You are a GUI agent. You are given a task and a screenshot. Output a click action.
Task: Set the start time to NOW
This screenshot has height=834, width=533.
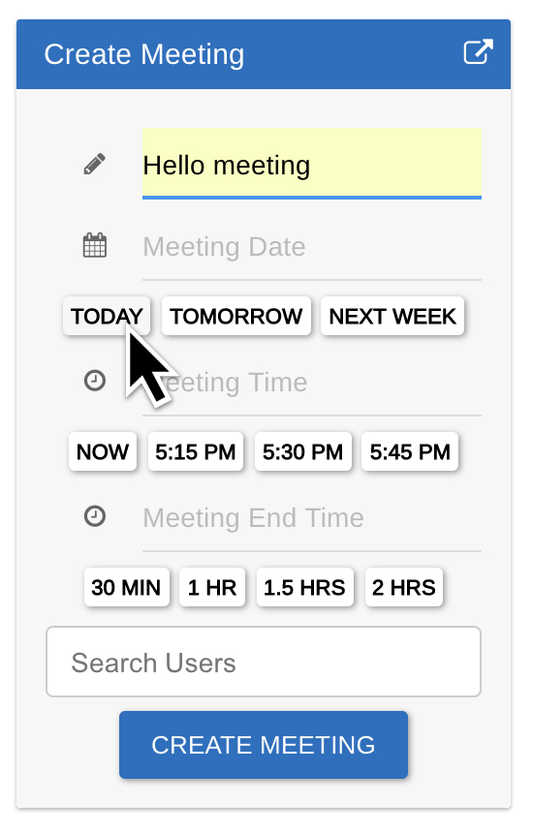(103, 451)
